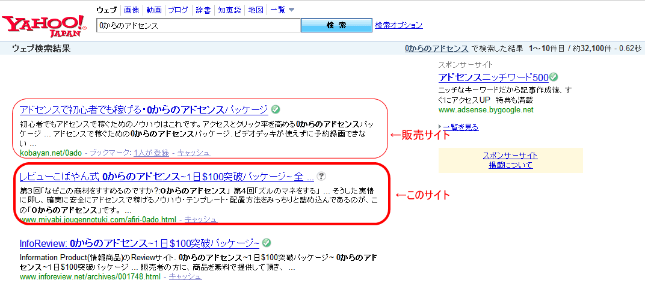
Task: Open the アドセンスで初心者でも稼げる result title
Action: 144,110
